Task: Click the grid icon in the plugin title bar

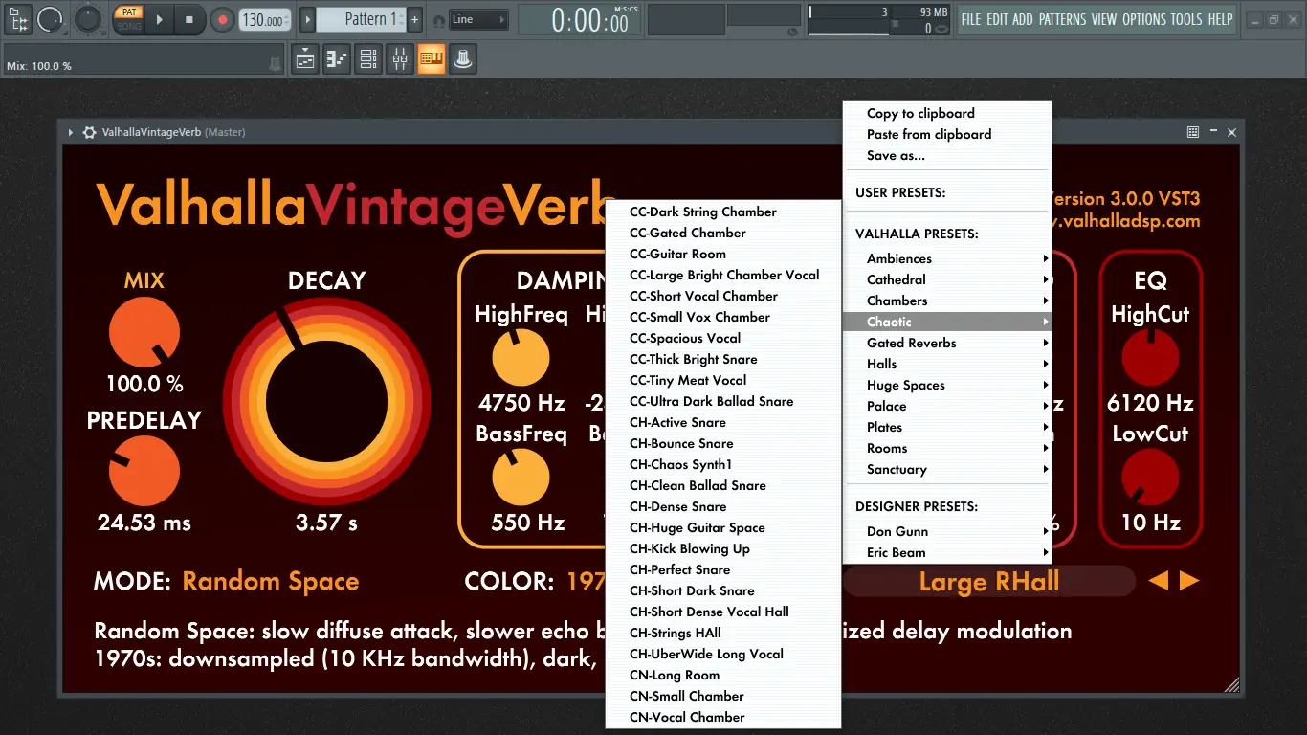Action: (1193, 132)
